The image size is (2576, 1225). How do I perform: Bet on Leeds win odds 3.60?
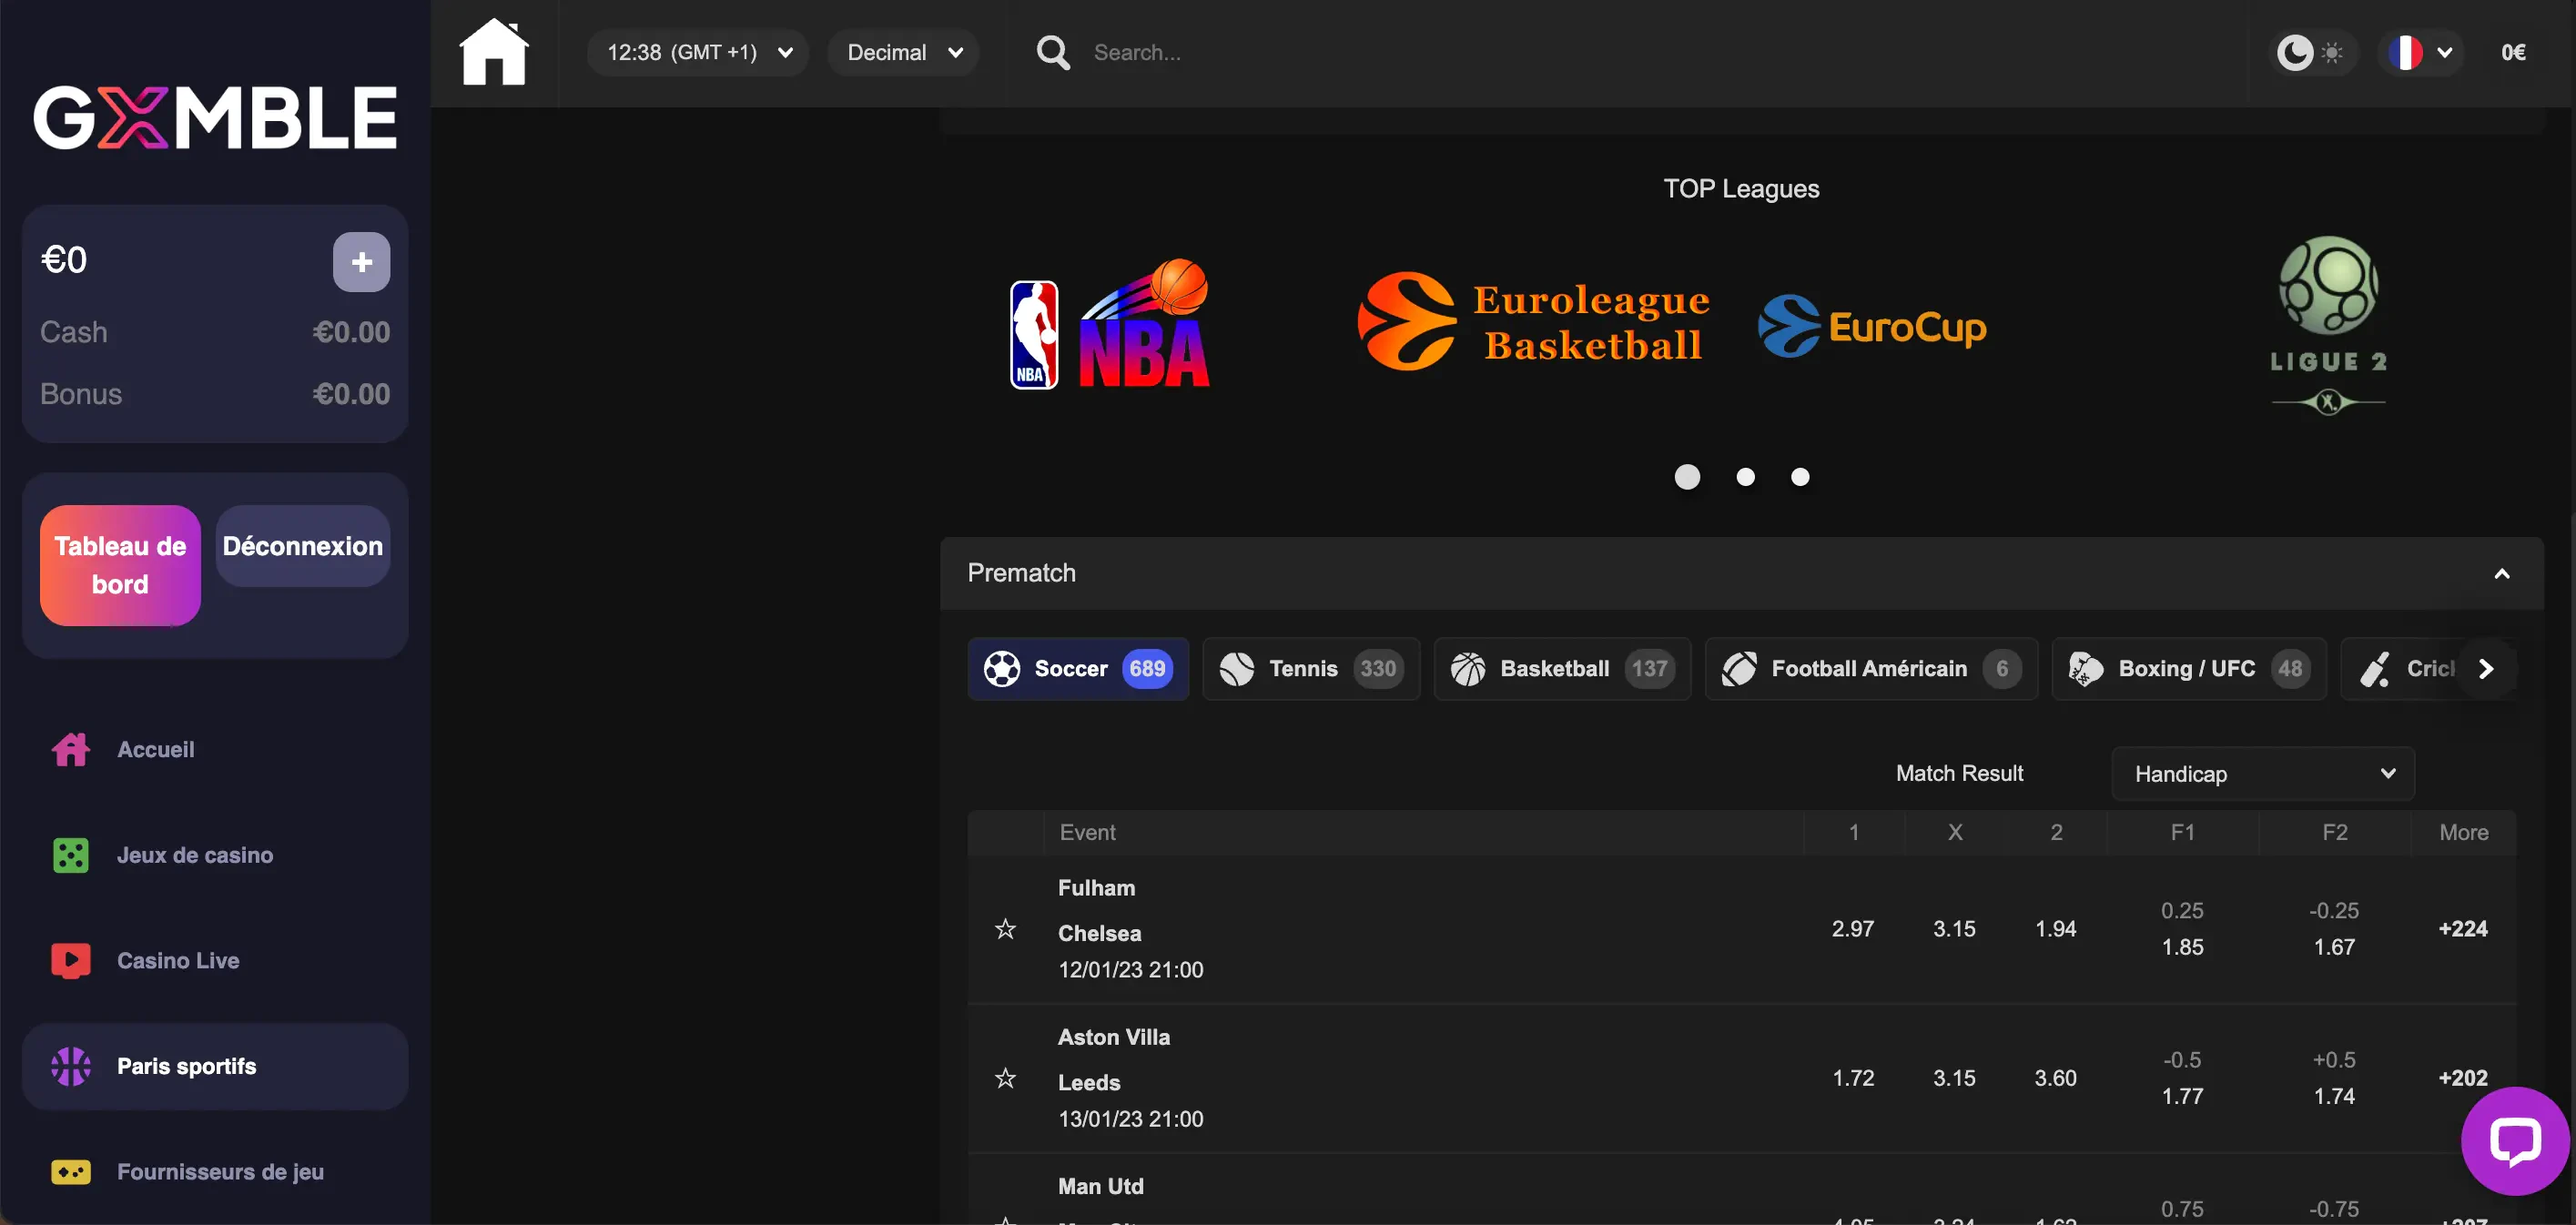[x=2055, y=1077]
